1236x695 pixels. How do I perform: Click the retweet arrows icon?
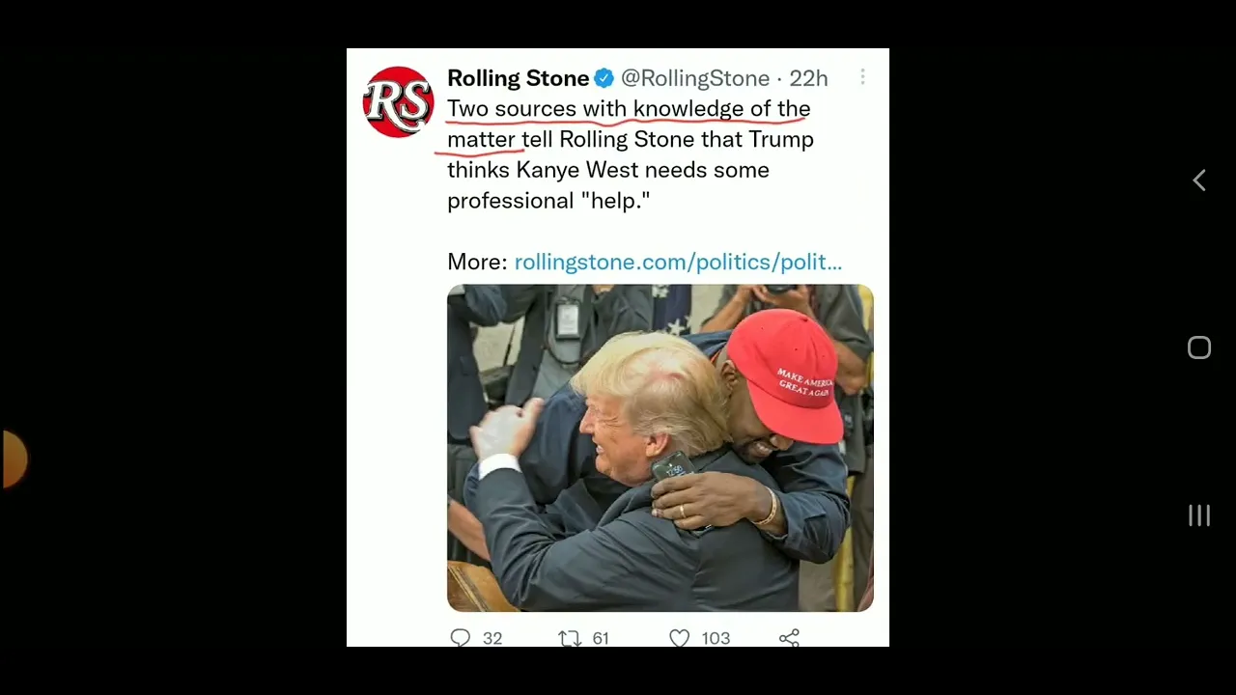570,638
